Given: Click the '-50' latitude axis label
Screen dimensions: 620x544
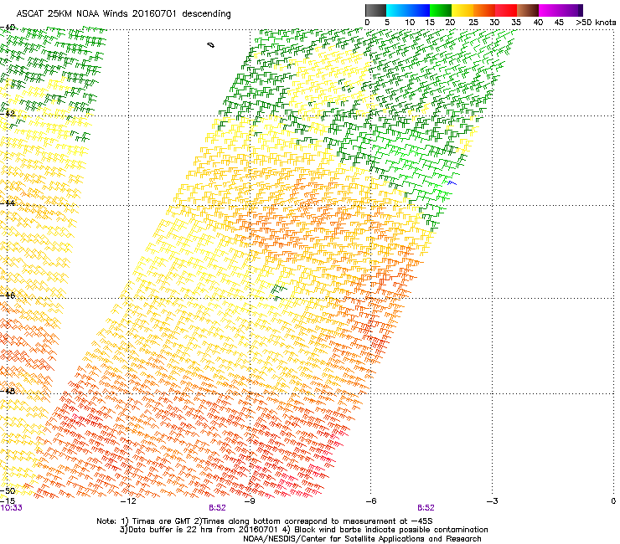Looking at the screenshot, I should pyautogui.click(x=8, y=490).
